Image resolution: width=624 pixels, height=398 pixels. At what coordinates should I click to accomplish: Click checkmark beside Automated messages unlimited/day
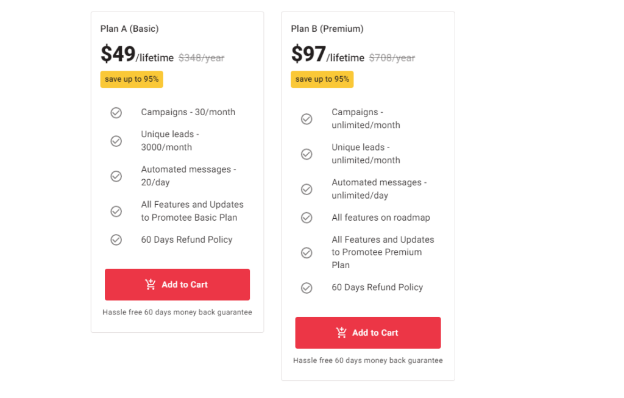307,189
